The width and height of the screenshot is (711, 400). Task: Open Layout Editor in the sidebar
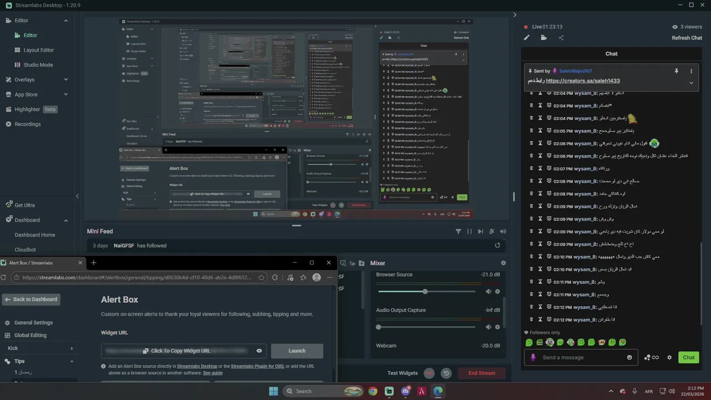point(39,50)
